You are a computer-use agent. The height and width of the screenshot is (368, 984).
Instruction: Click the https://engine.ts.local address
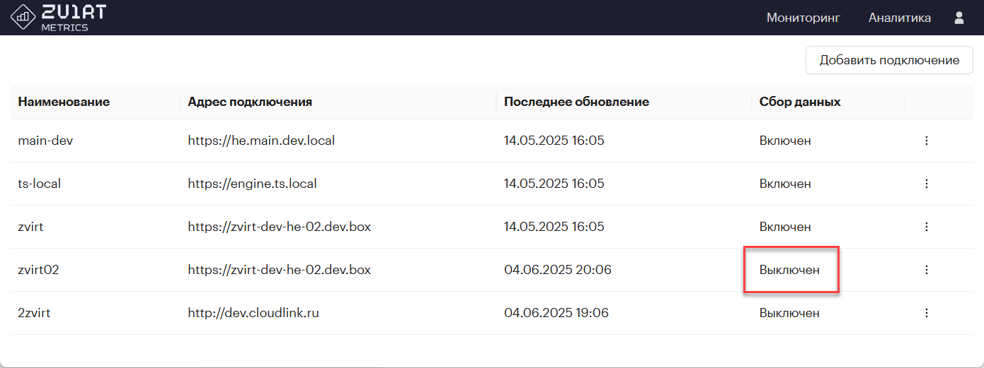coord(252,184)
